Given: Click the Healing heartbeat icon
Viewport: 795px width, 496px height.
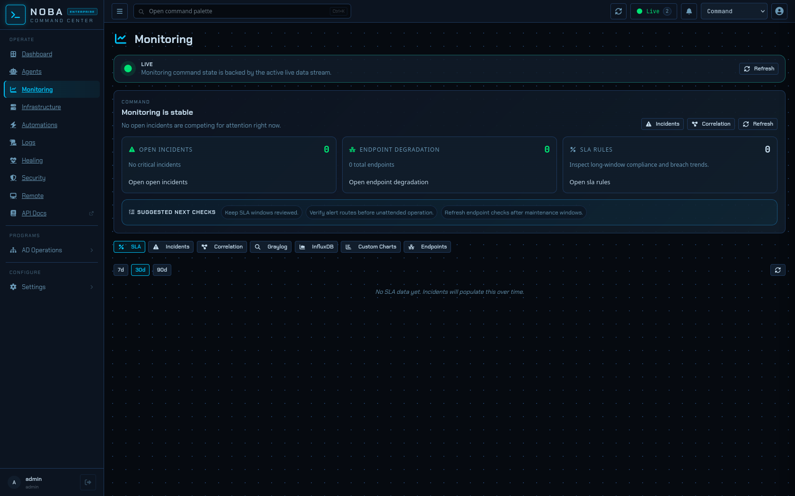Looking at the screenshot, I should click(x=13, y=161).
